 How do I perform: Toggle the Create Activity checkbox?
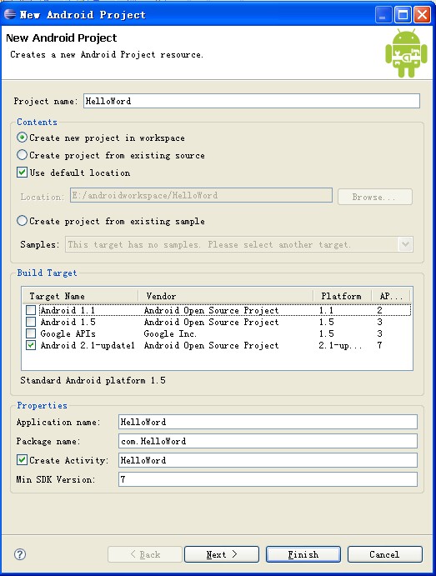22,460
